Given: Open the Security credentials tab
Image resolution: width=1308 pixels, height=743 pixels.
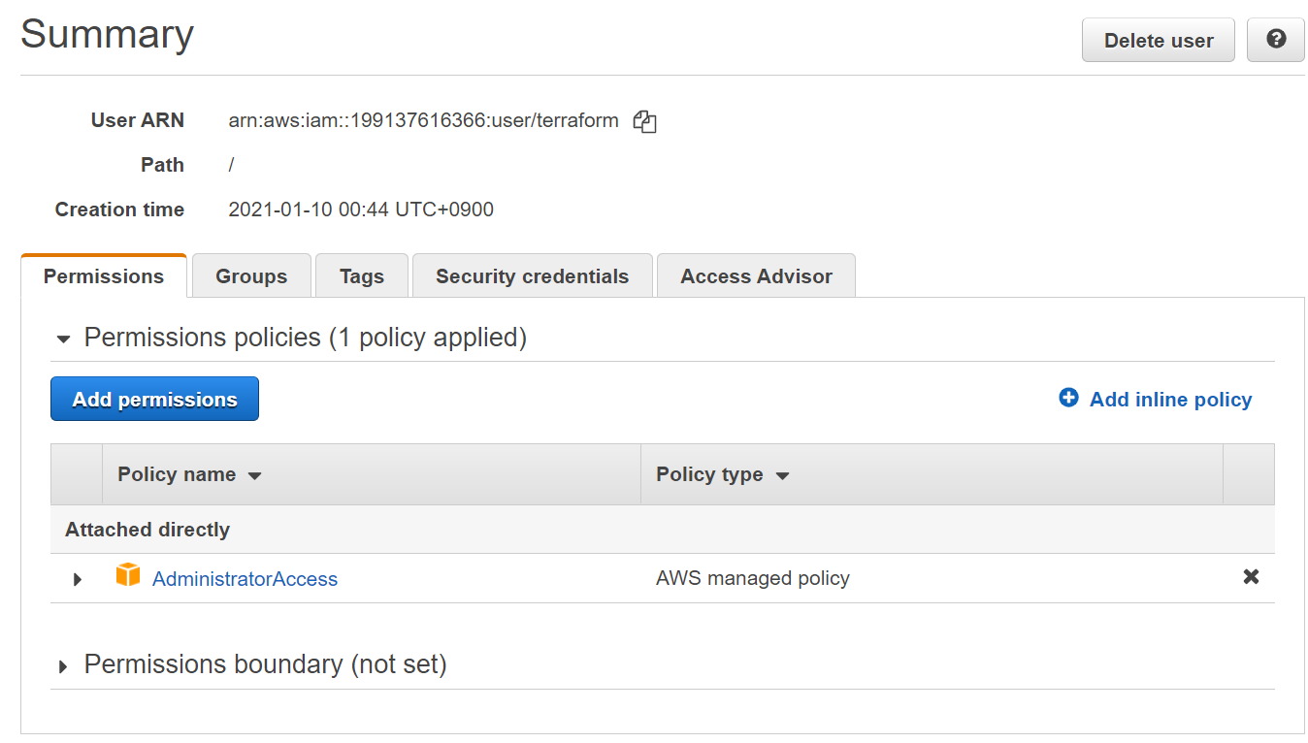Looking at the screenshot, I should 532,275.
